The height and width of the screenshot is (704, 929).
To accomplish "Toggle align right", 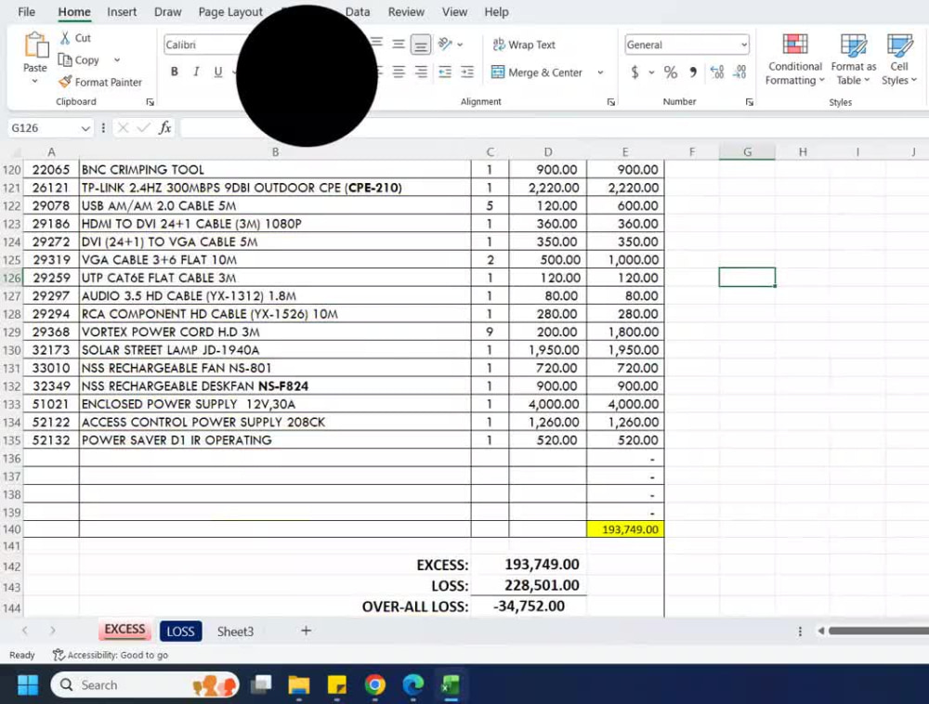I will 421,72.
